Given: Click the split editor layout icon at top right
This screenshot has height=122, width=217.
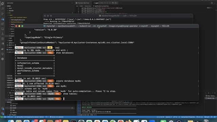Looking at the screenshot, I should pos(212,3).
